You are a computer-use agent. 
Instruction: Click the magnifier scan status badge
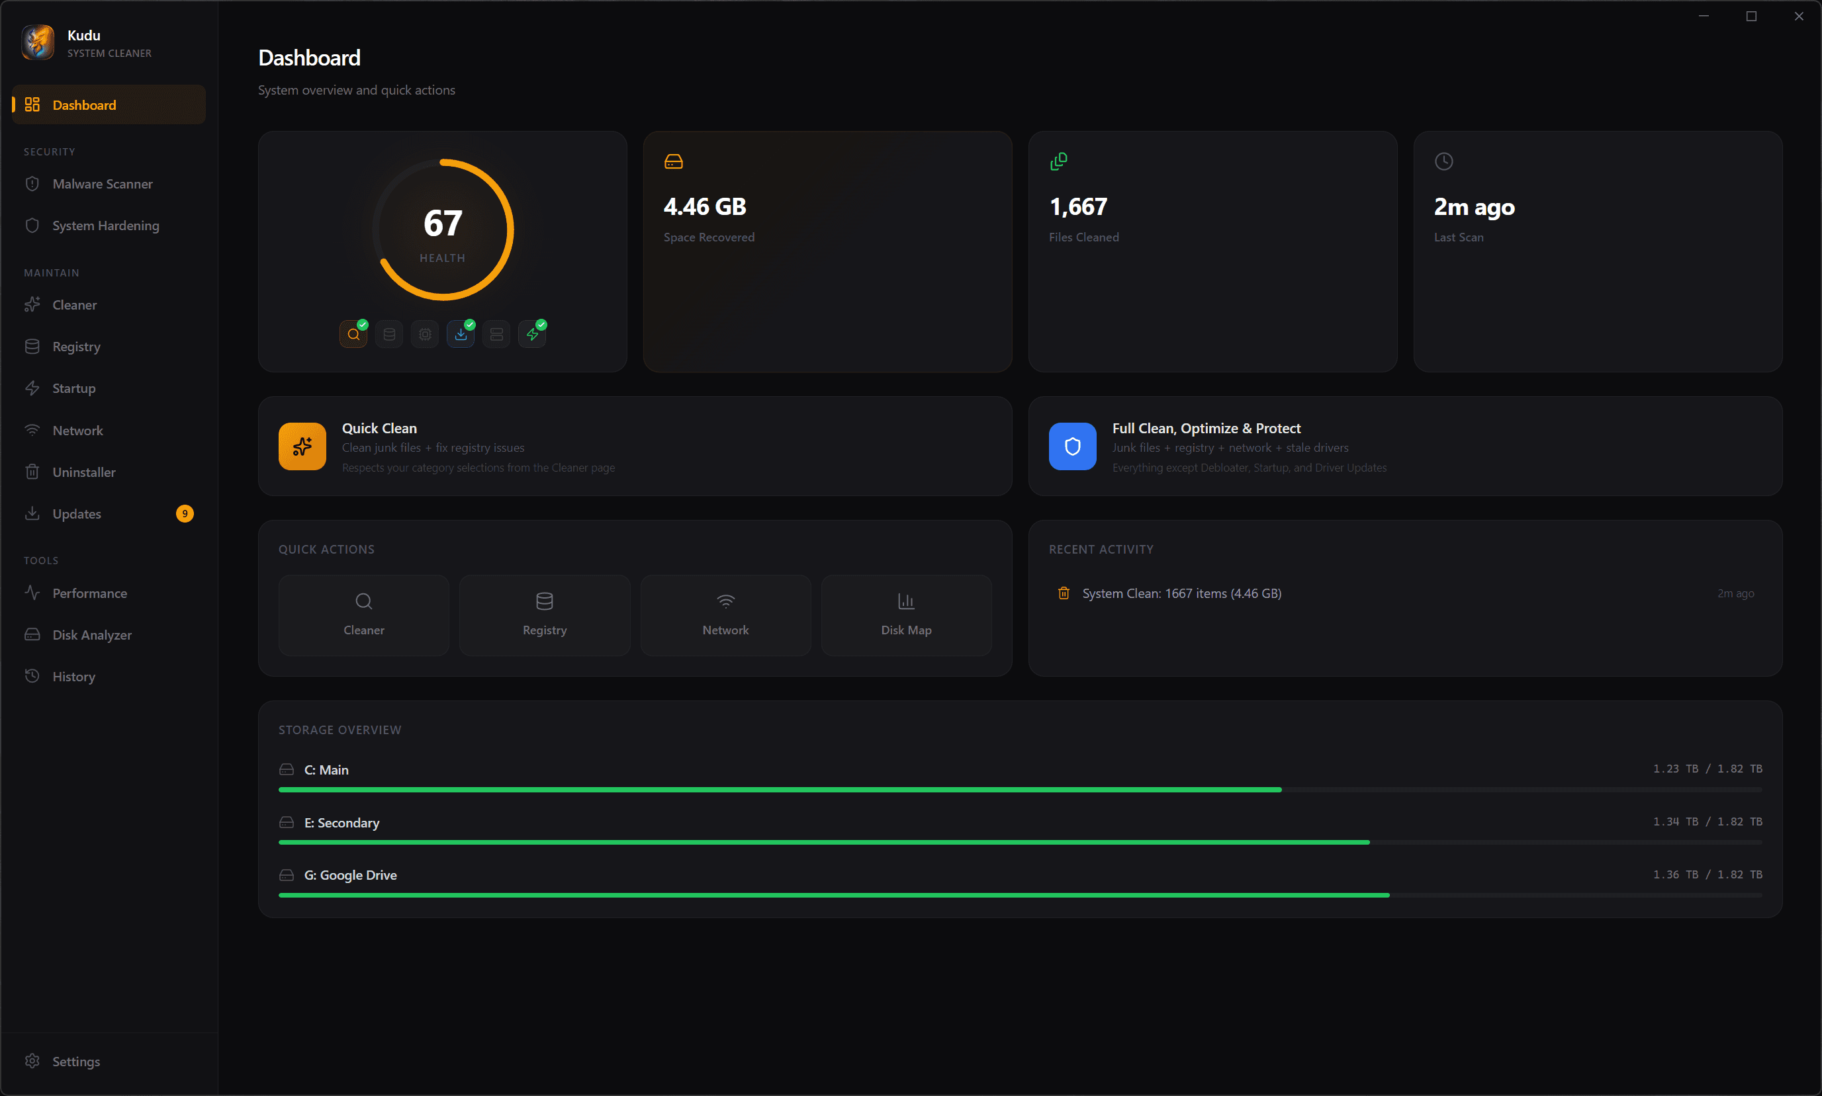(353, 334)
